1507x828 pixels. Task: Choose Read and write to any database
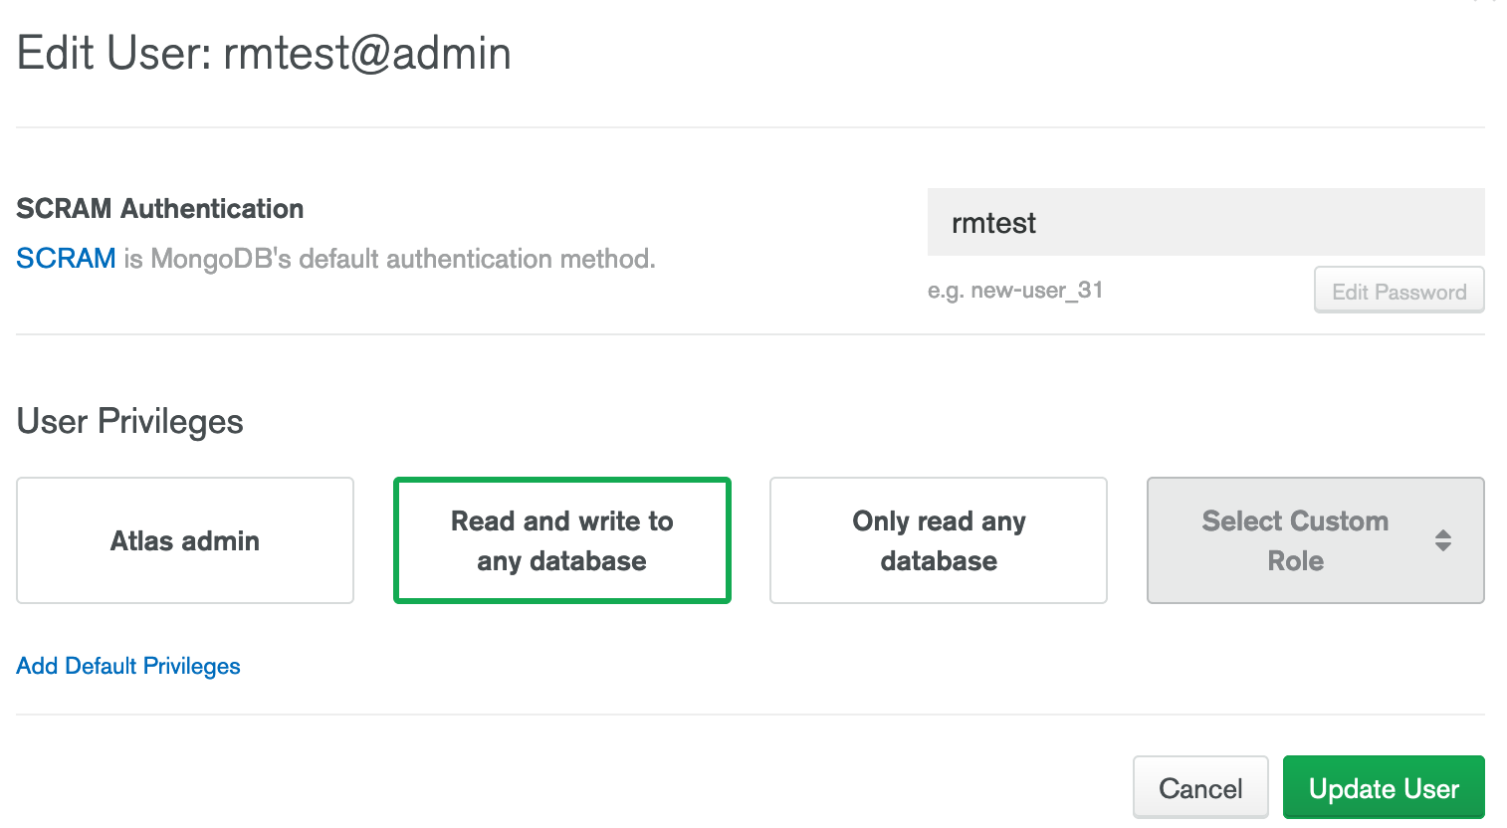562,540
